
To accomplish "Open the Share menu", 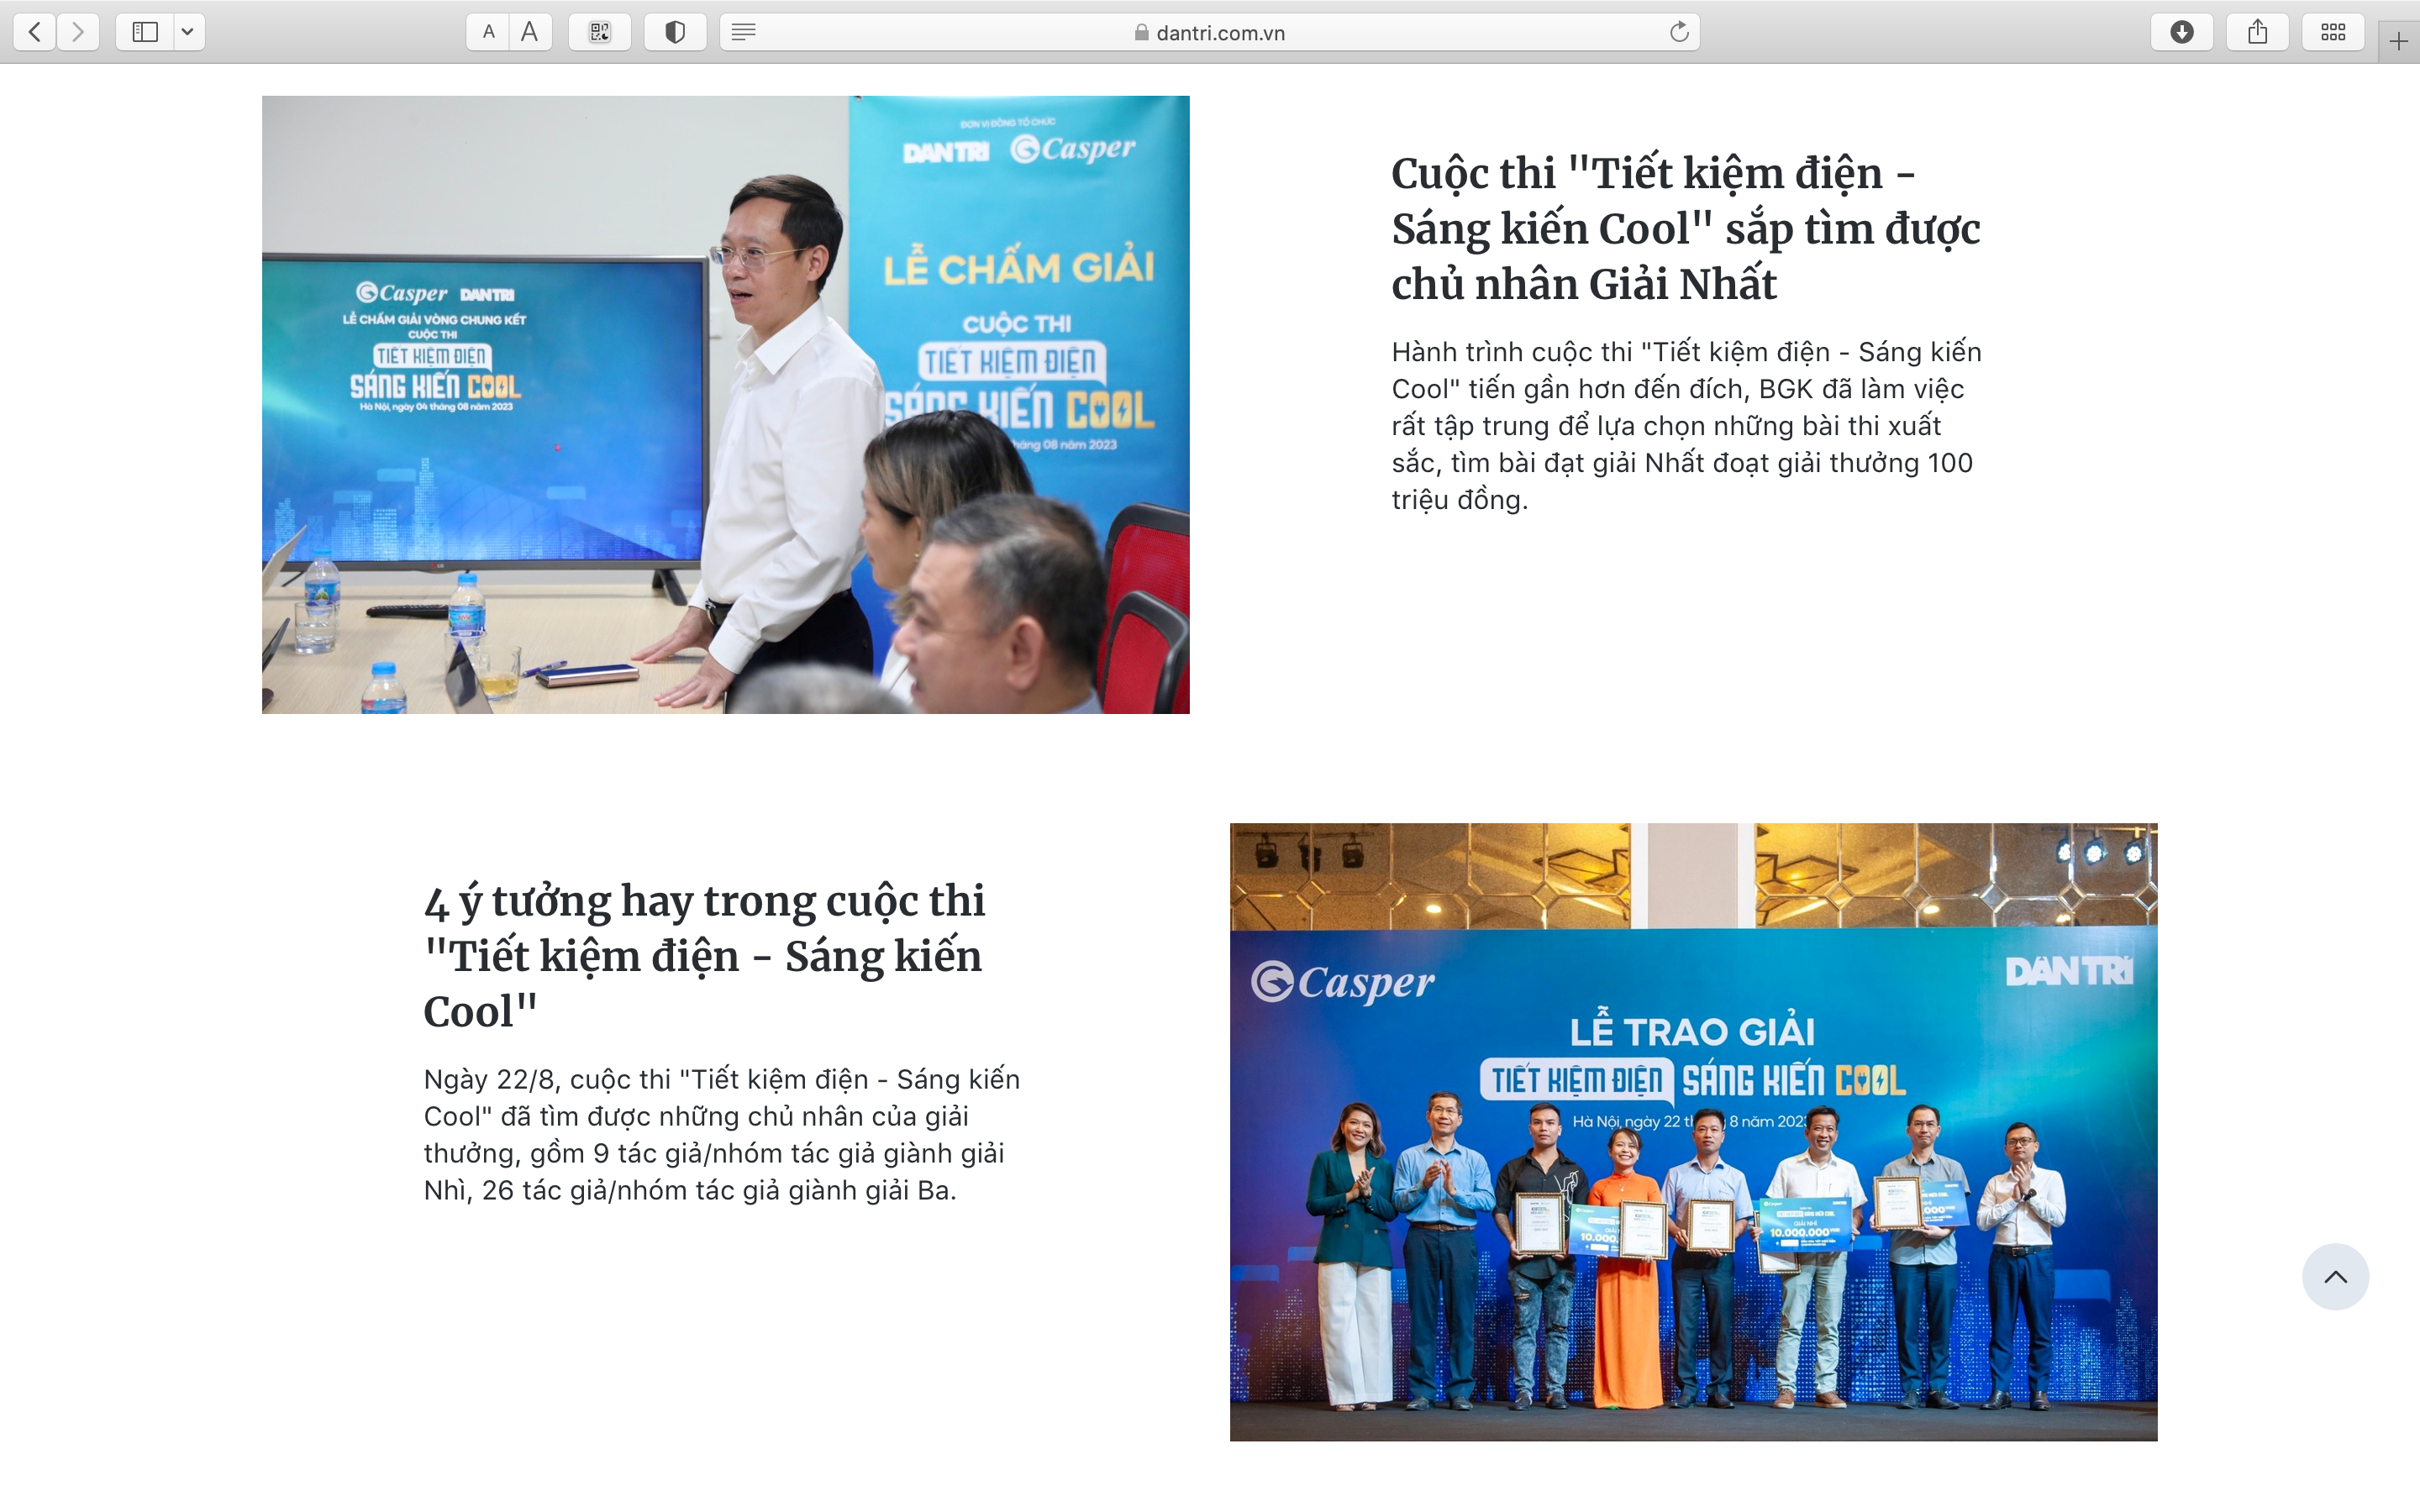I will 2258,32.
